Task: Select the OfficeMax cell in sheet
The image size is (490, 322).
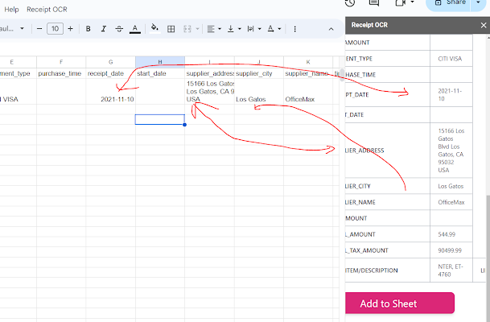Action: point(308,91)
